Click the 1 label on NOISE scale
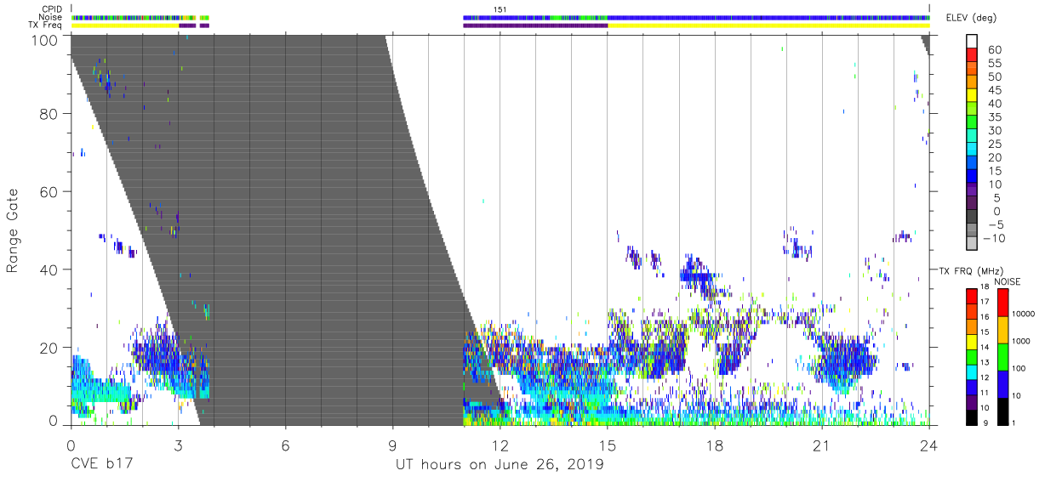The height and width of the screenshot is (482, 1045). (x=1014, y=423)
